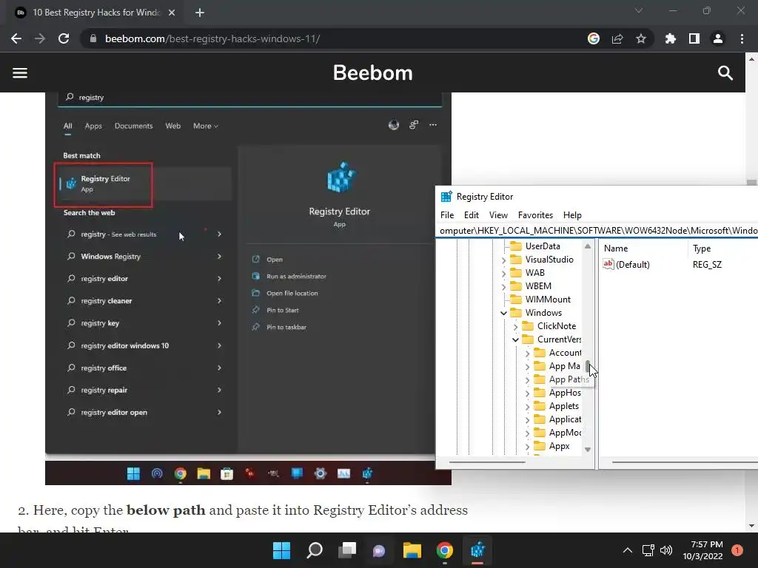Open Favorites menu in Registry Editor

(535, 215)
